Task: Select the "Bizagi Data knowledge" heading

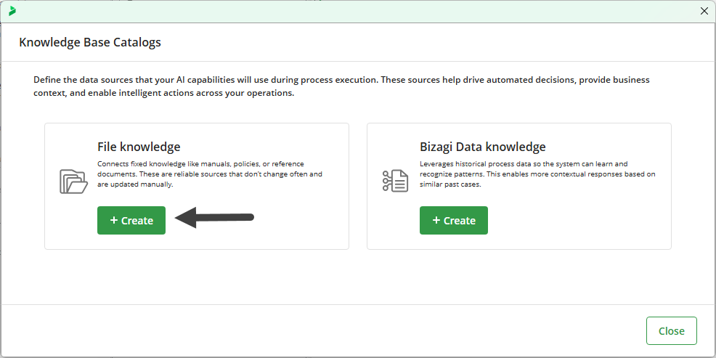Action: point(483,147)
